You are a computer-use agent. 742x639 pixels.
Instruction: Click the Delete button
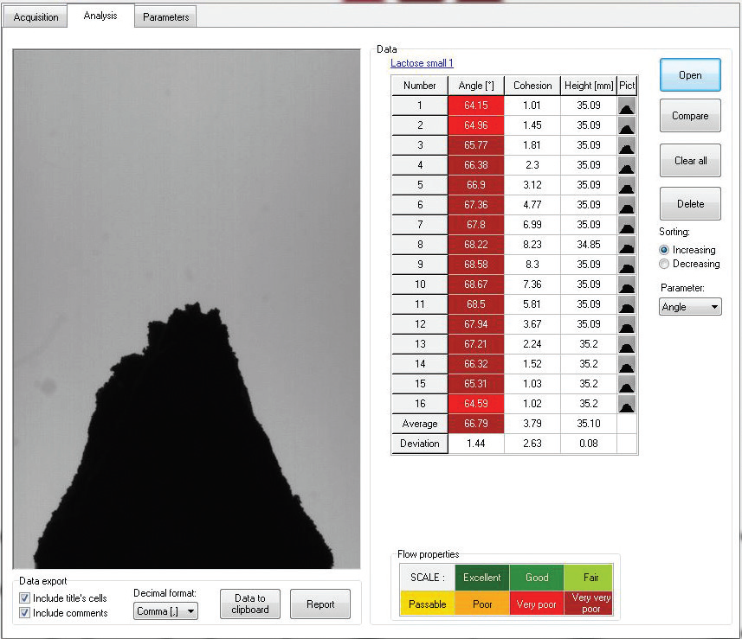(x=690, y=204)
